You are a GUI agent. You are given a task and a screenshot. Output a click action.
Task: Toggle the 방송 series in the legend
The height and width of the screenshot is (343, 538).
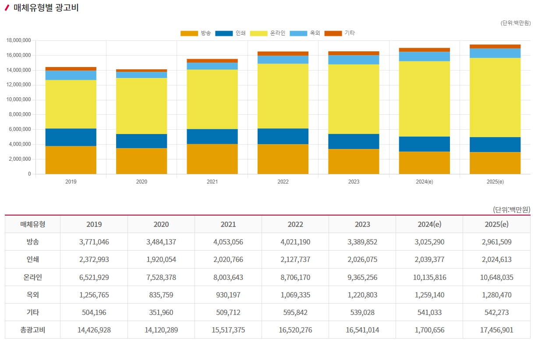click(195, 33)
